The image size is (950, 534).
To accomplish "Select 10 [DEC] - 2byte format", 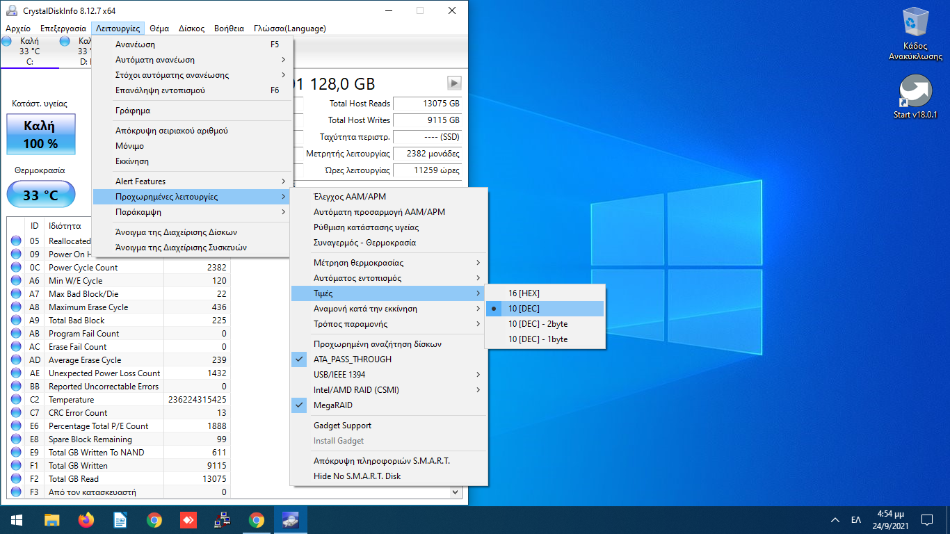I will 545,324.
